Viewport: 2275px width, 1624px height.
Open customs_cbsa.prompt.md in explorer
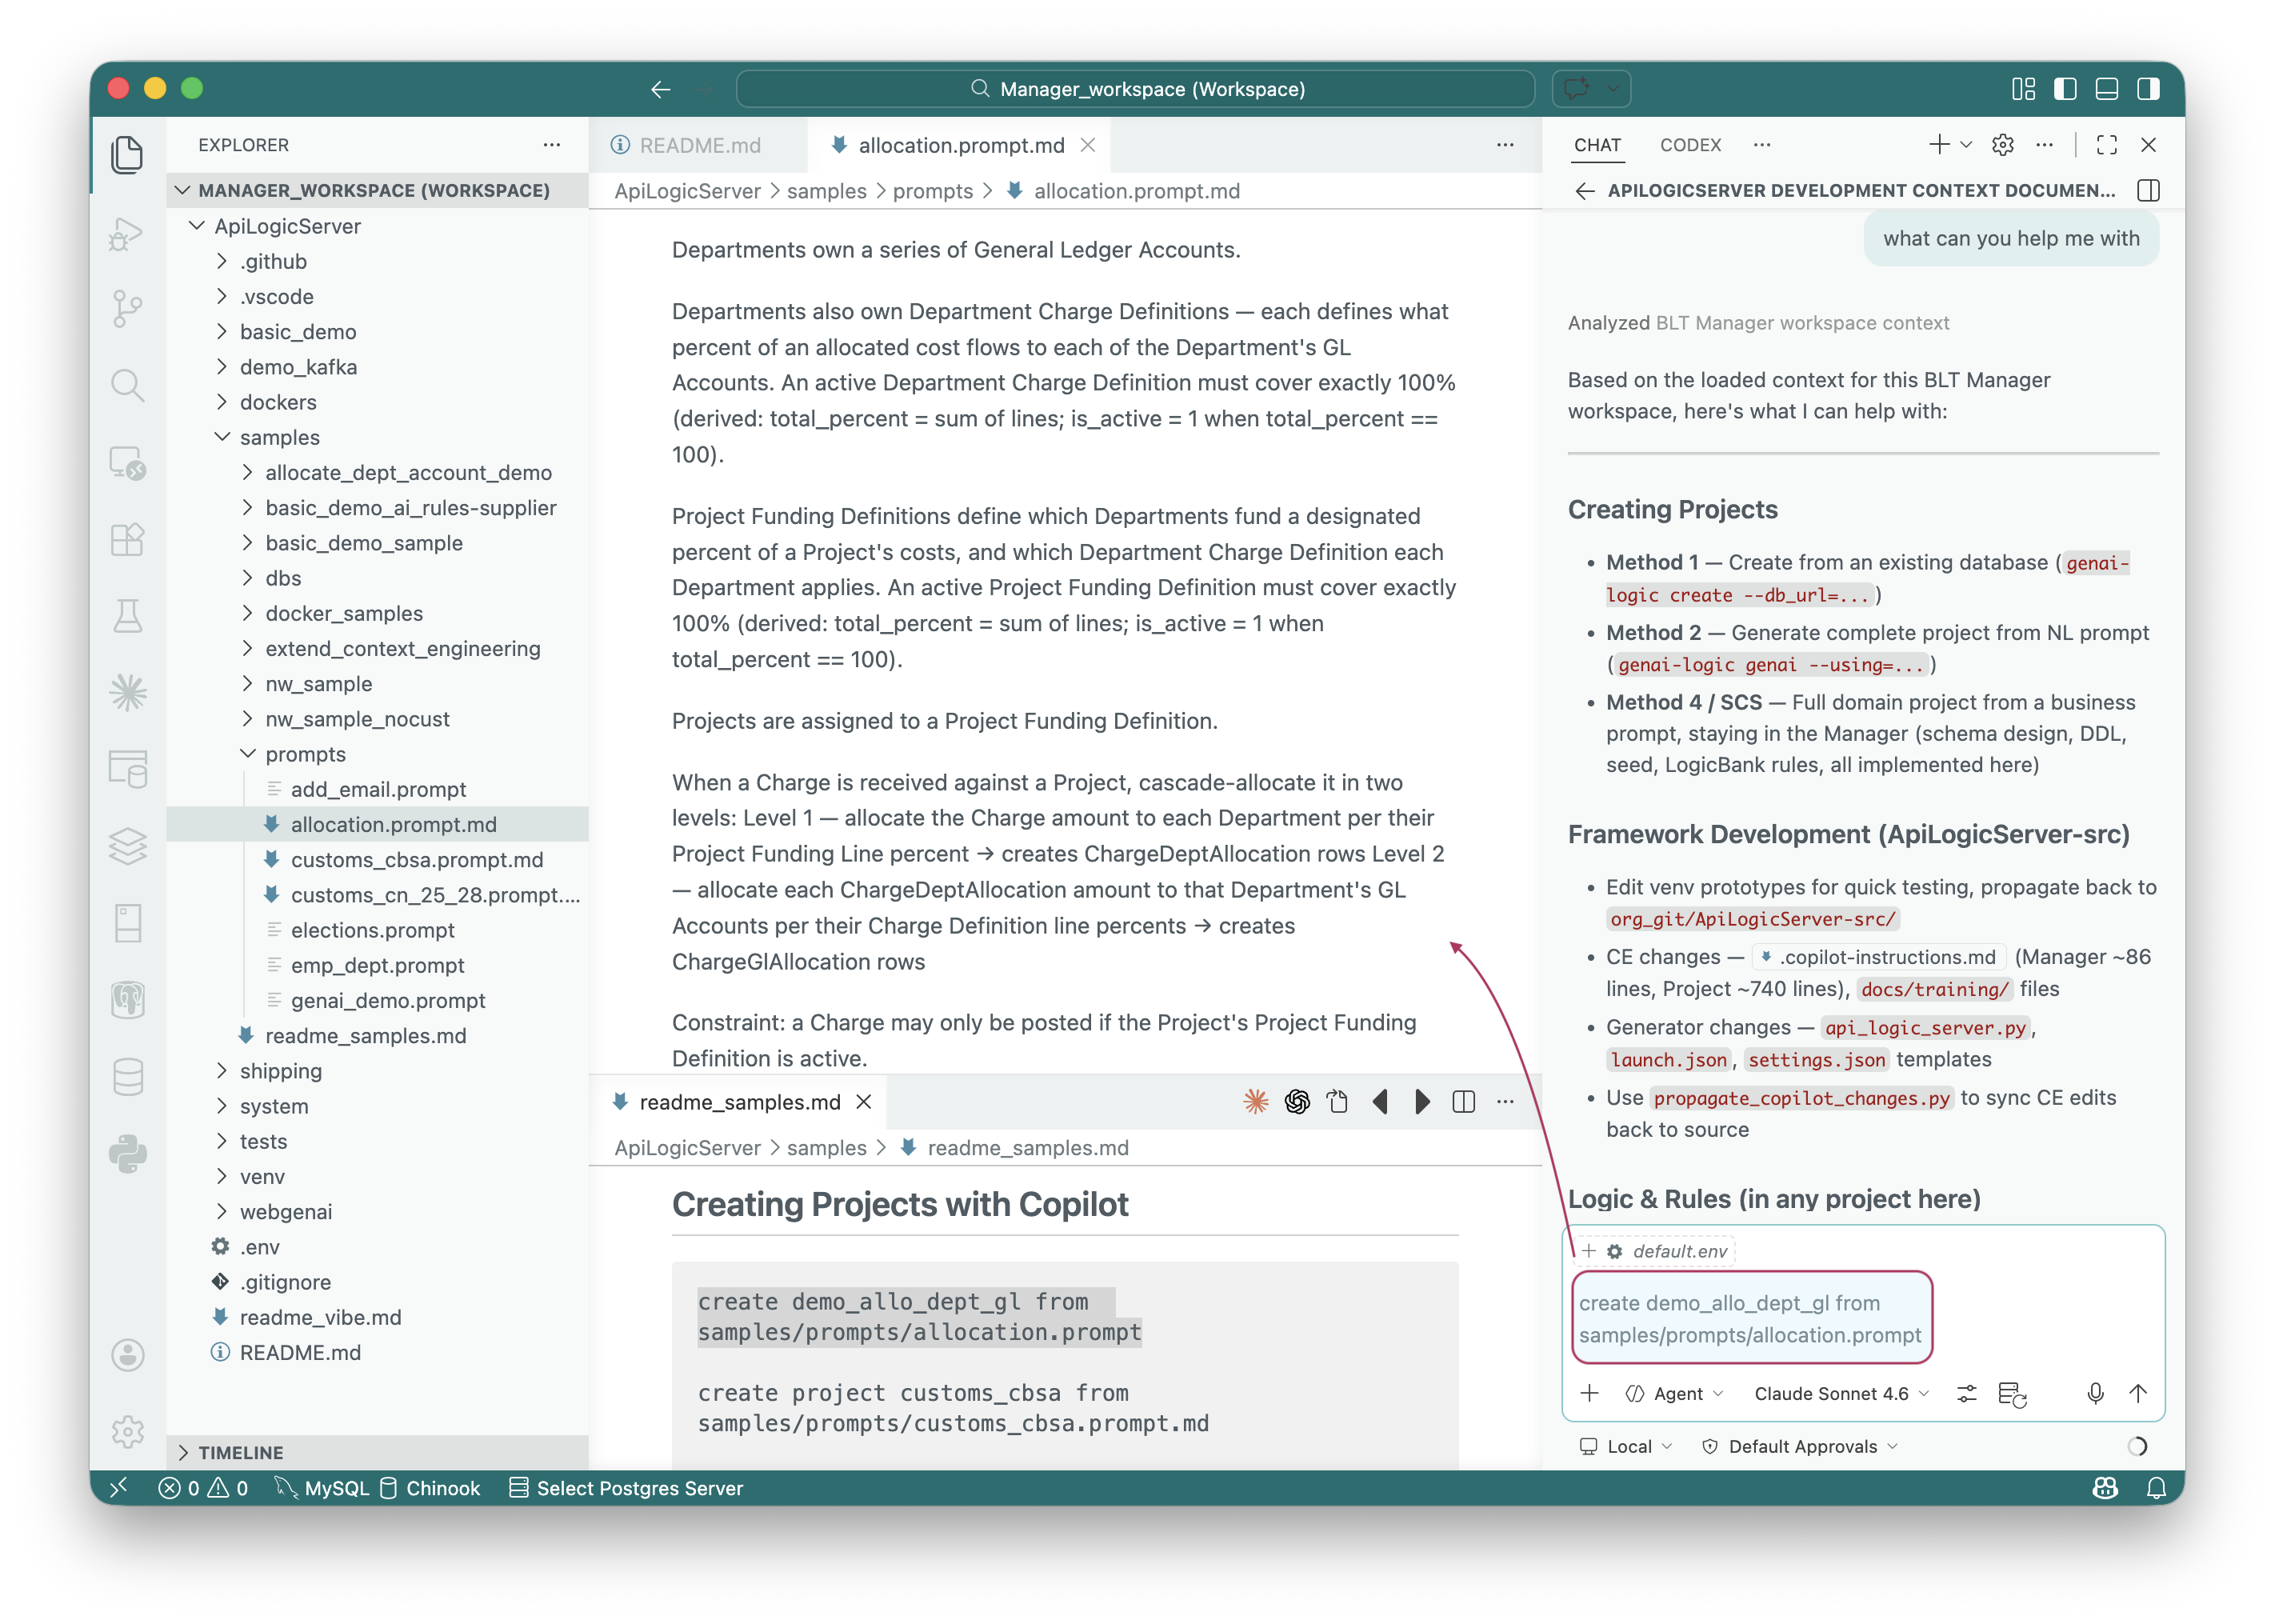[416, 860]
